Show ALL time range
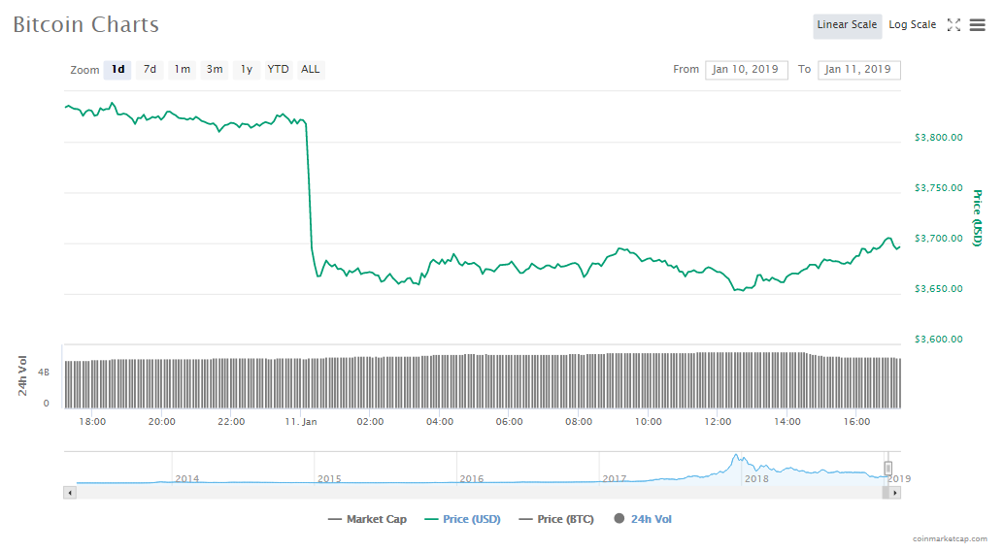This screenshot has height=552, width=1004. (310, 70)
